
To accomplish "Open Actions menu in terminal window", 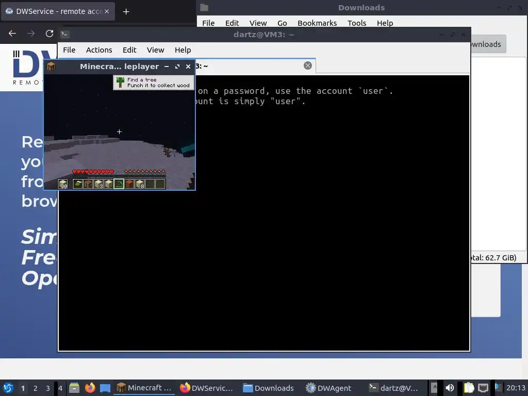I will pyautogui.click(x=99, y=50).
